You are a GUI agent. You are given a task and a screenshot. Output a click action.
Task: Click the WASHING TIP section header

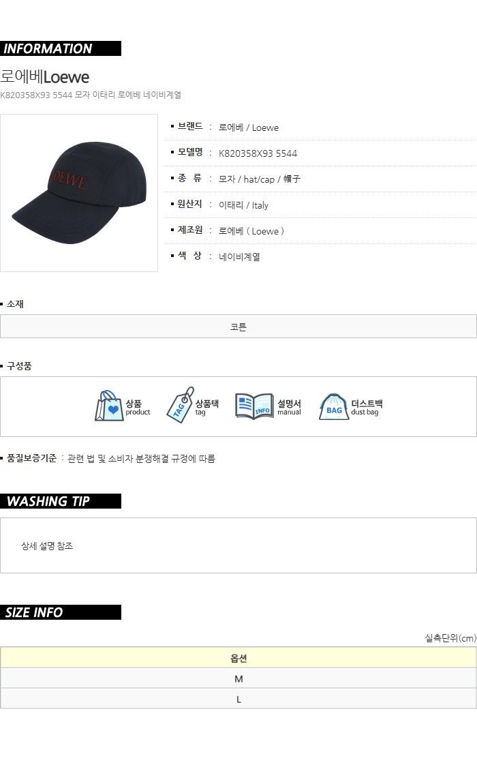(x=61, y=501)
